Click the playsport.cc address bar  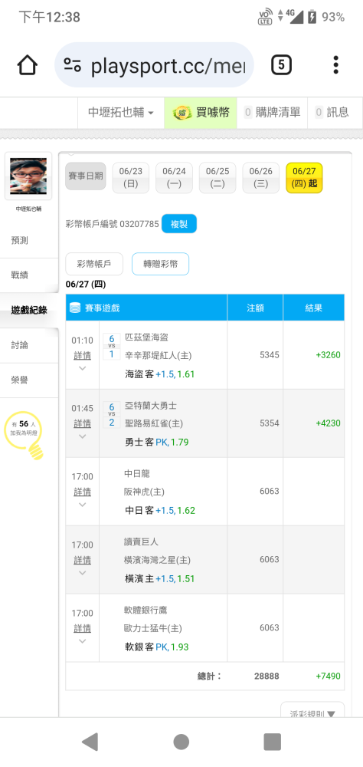coord(155,64)
